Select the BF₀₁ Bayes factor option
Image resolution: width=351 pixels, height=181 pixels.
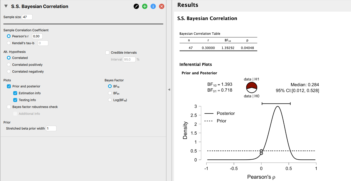coord(110,93)
